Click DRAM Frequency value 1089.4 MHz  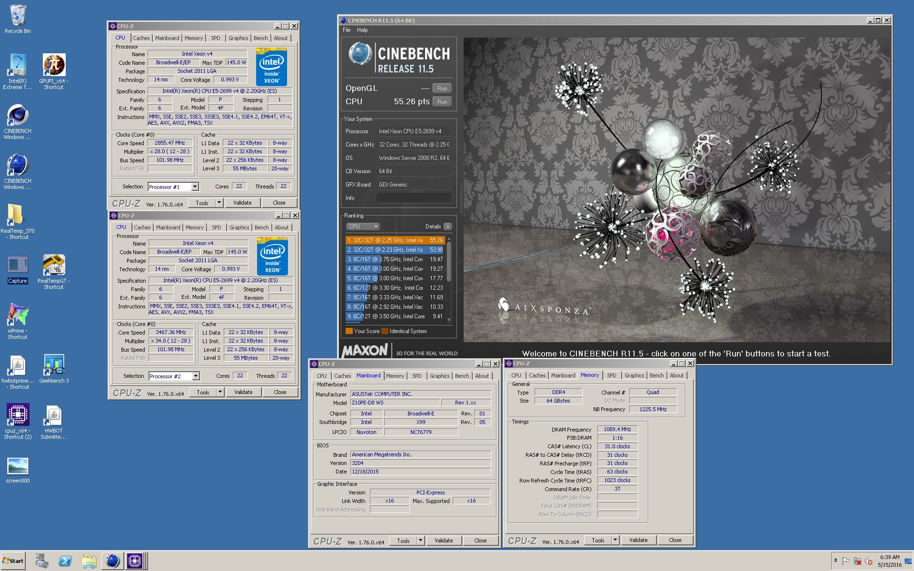click(x=617, y=429)
